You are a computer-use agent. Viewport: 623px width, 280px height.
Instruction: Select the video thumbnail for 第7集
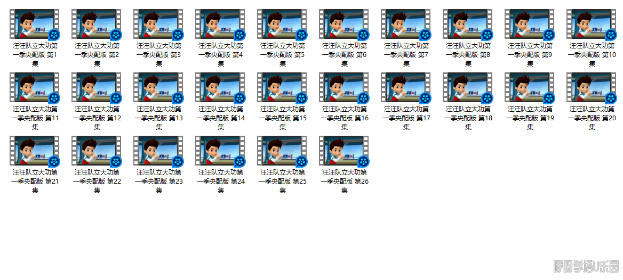pyautogui.click(x=406, y=24)
